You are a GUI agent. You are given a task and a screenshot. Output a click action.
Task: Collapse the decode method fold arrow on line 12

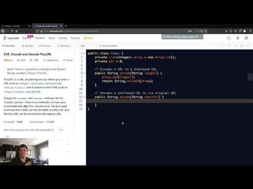[84, 97]
